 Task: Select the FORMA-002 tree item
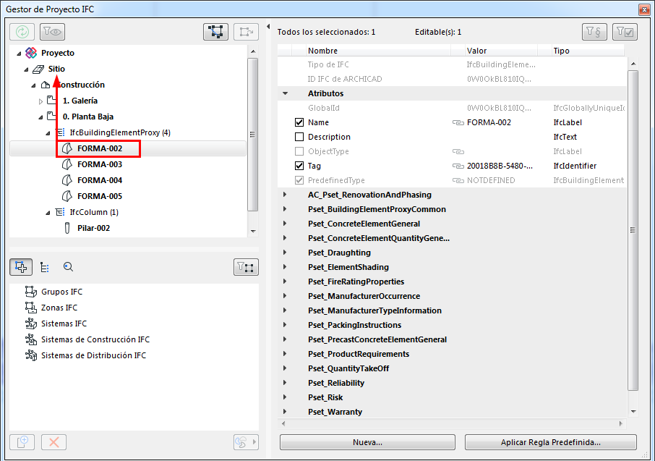pos(100,148)
